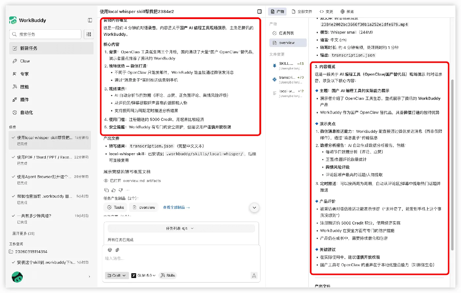Open the SKILL file change entry
The height and width of the screenshot is (293, 461).
[x=288, y=65]
